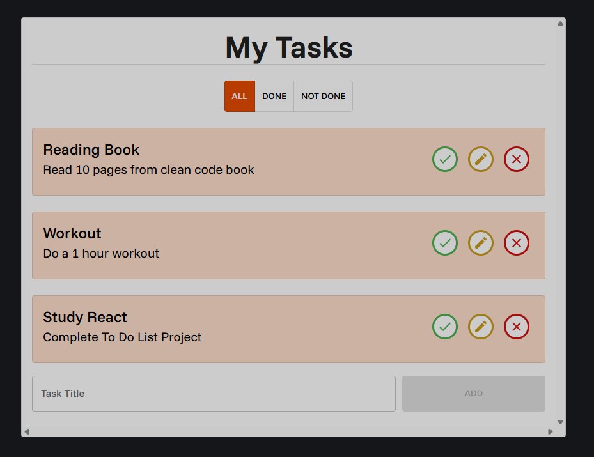Mark Reading Book task as done
Screen dimensions: 594x457
(x=445, y=159)
